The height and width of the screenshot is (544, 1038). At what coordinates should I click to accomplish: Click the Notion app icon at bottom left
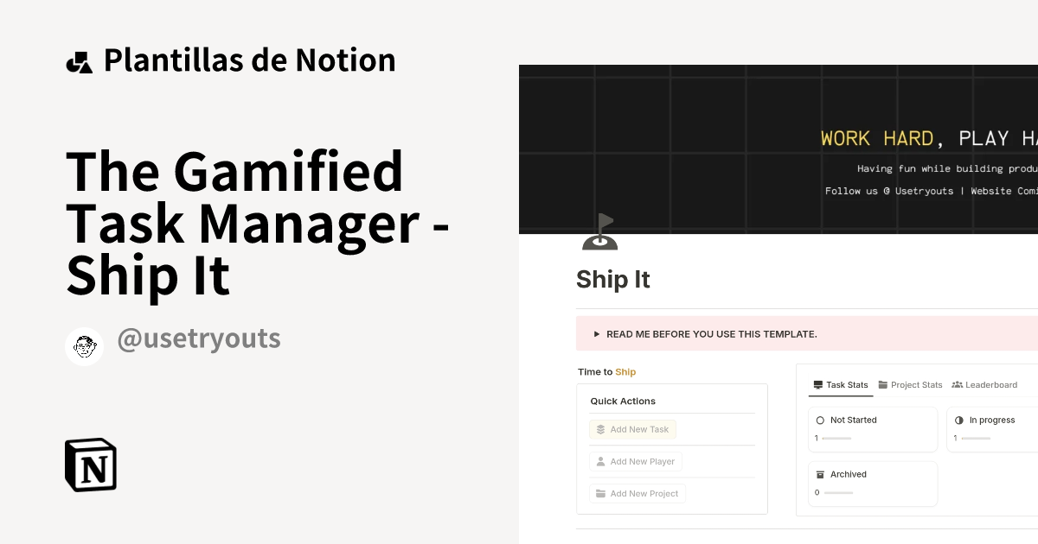pyautogui.click(x=90, y=465)
